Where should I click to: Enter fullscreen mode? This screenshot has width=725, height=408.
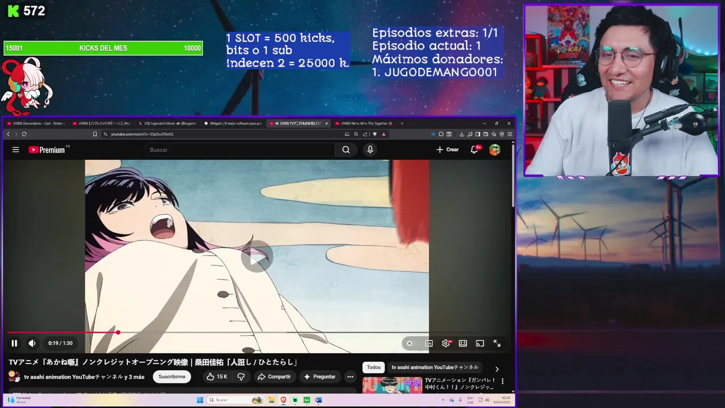click(497, 343)
